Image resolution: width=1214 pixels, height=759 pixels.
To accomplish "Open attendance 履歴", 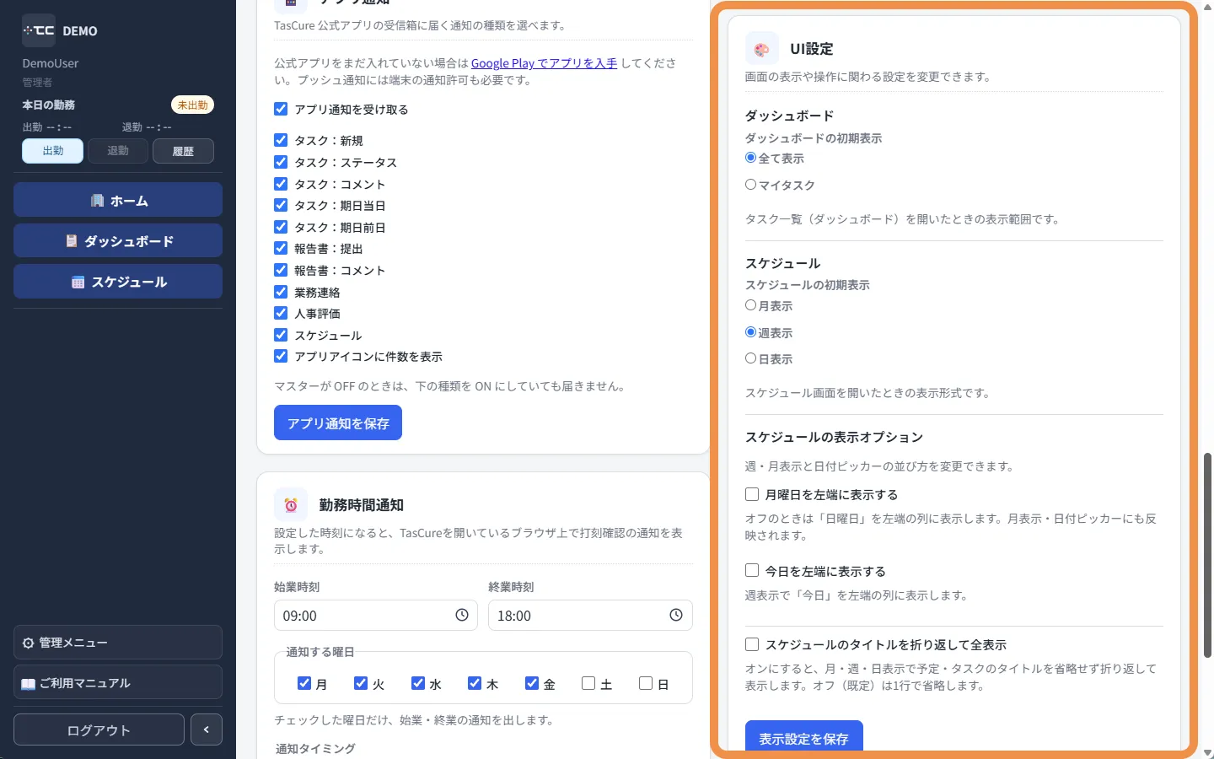I will 183,151.
